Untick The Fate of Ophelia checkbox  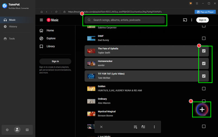tap(204, 51)
